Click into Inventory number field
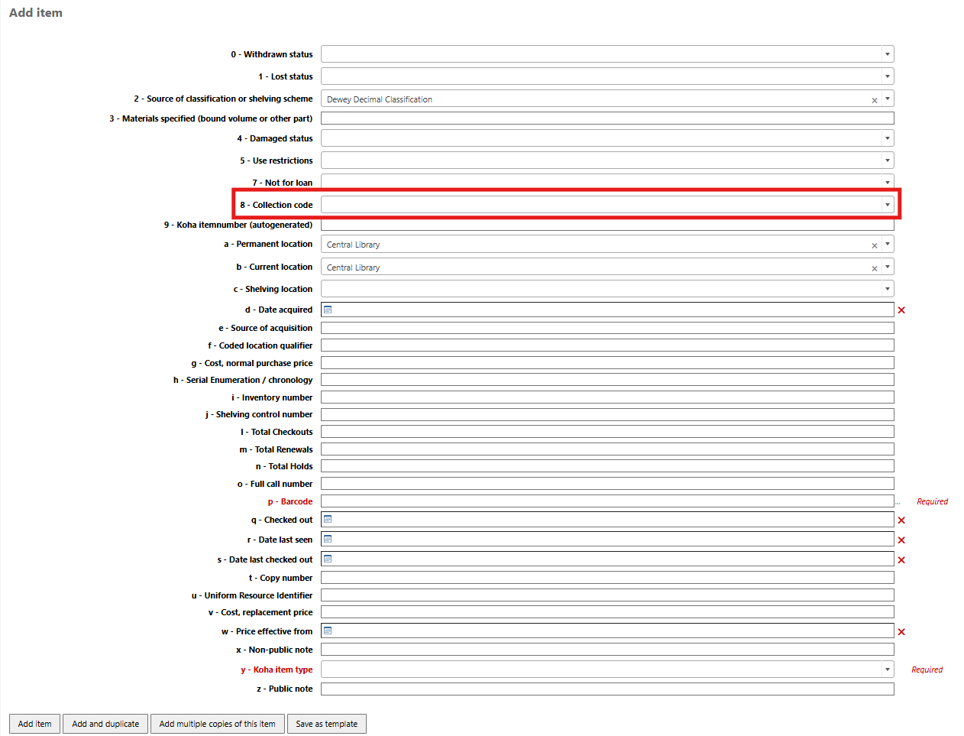 point(607,397)
